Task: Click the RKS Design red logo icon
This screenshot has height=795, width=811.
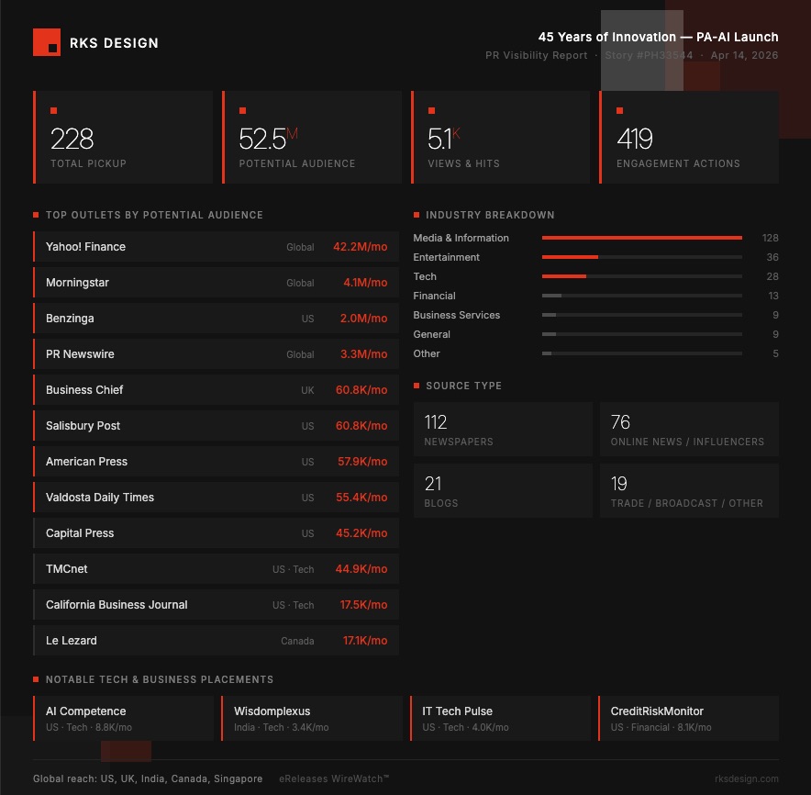Action: (x=47, y=42)
